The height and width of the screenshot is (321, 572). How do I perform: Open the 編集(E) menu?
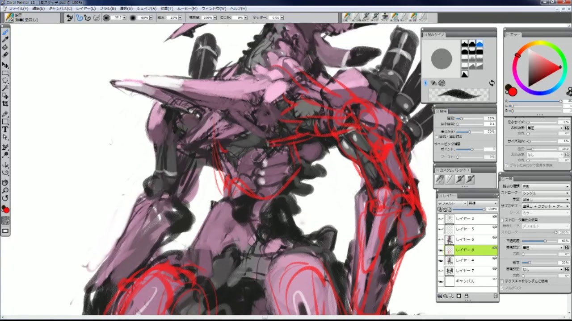pyautogui.click(x=38, y=8)
